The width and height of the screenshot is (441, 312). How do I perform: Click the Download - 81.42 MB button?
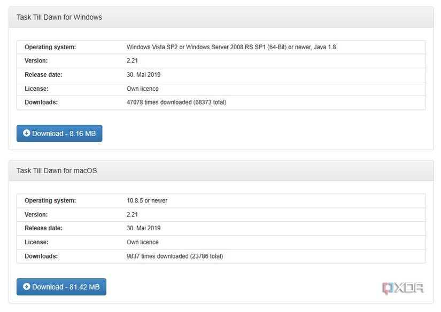(61, 287)
